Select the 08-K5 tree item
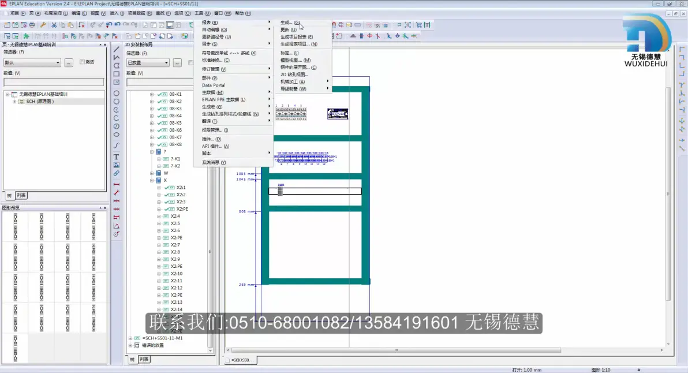This screenshot has width=688, height=373. [175, 124]
